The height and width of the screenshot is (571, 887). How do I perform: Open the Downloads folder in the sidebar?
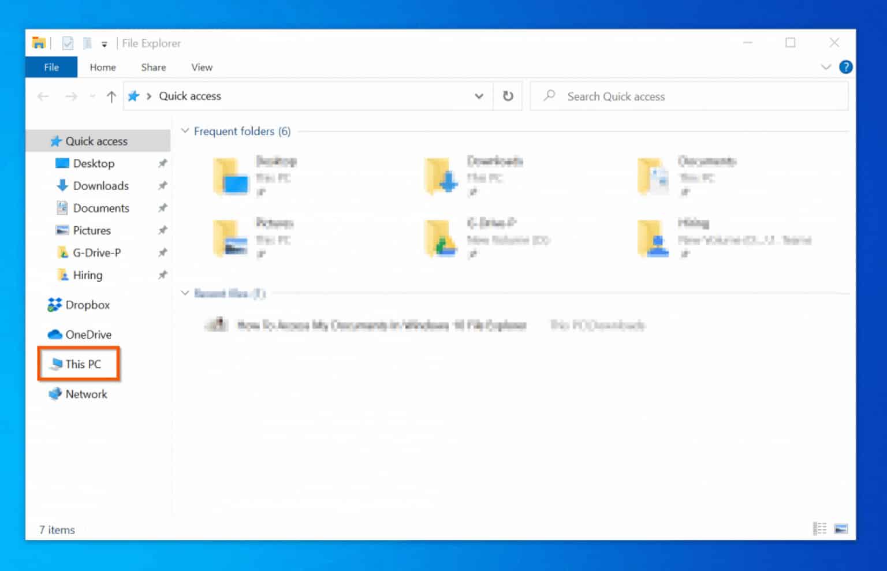(x=101, y=185)
